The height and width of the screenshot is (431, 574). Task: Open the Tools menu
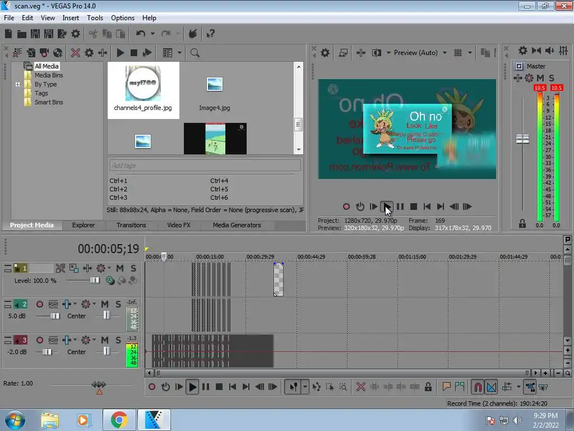(x=95, y=18)
